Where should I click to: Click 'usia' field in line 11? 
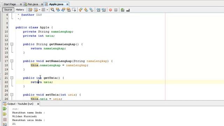tap(49, 36)
